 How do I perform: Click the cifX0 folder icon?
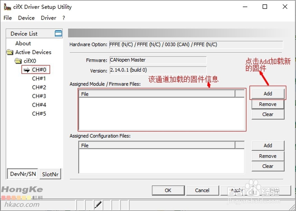[x=18, y=61]
